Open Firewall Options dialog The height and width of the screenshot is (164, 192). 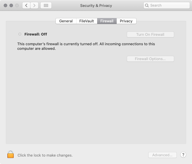pyautogui.click(x=150, y=59)
